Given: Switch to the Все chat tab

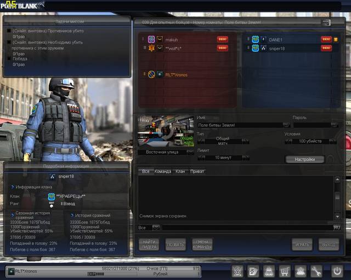Looking at the screenshot, I should tap(145, 171).
